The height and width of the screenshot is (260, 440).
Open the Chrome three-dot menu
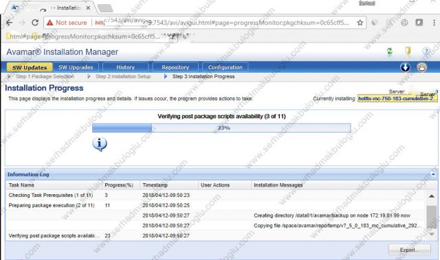[434, 23]
